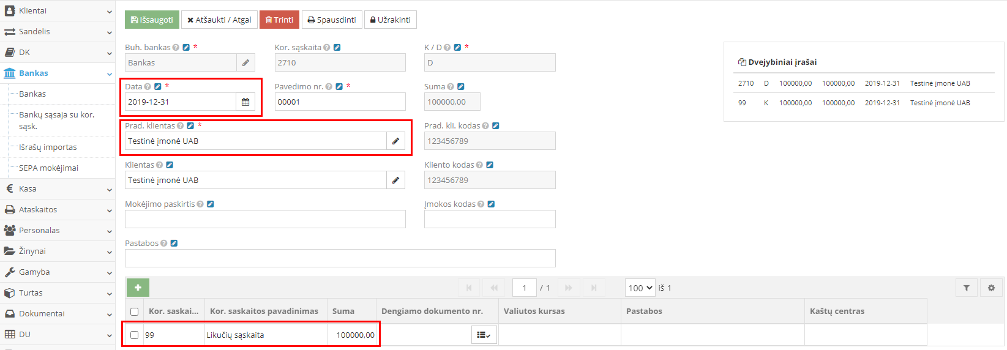Open the rows-per-page 100 dropdown
The image size is (1007, 350).
[x=640, y=288]
